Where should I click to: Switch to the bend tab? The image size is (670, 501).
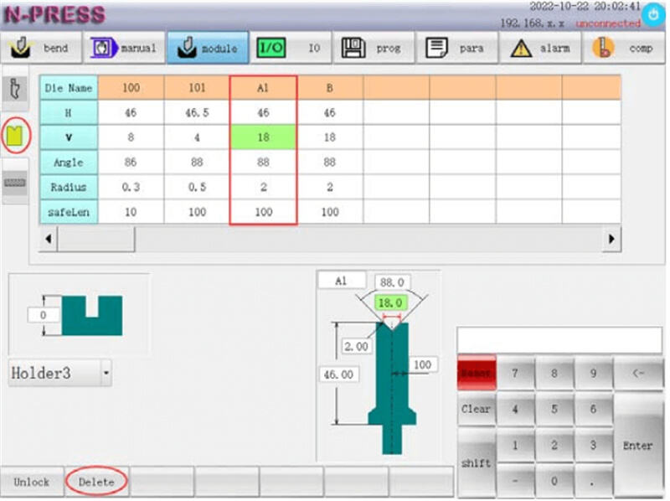tap(43, 49)
